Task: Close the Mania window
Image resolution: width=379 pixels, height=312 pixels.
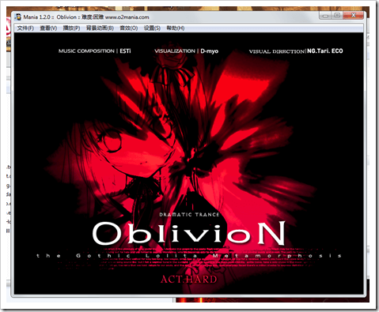Action: [x=354, y=16]
